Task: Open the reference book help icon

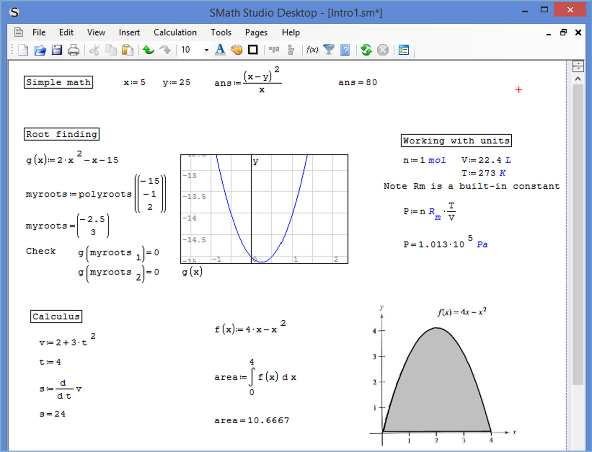Action: pyautogui.click(x=345, y=50)
